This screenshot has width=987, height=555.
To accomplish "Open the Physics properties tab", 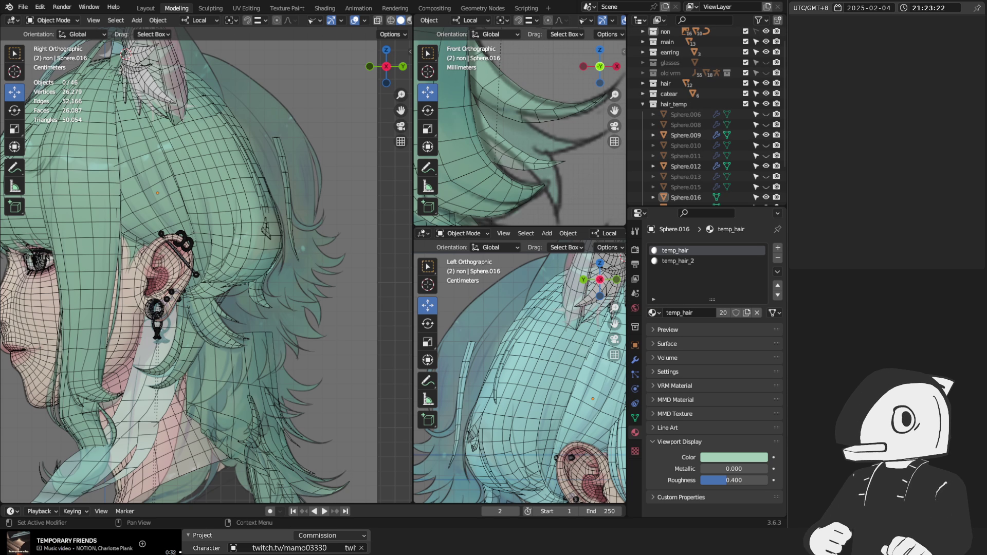I will 635,389.
